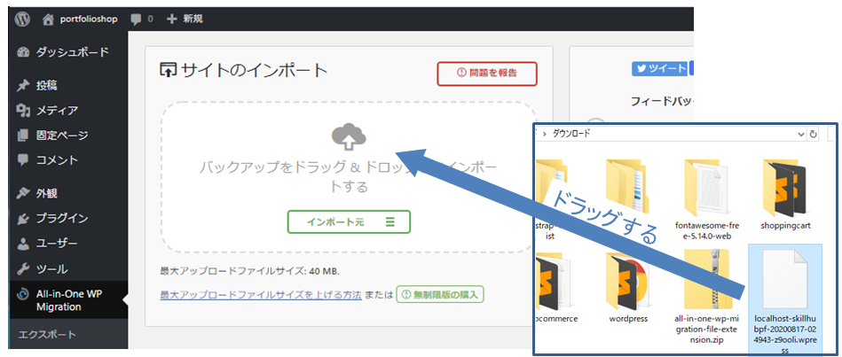Click the comments bubble icon in admin bar

(x=137, y=19)
